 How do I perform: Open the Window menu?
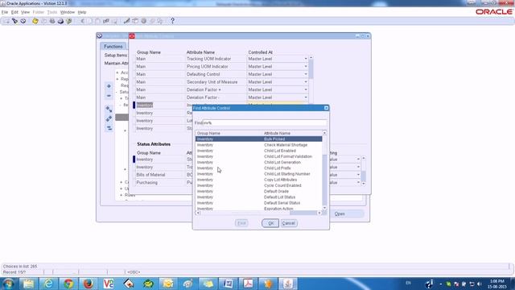(x=68, y=12)
